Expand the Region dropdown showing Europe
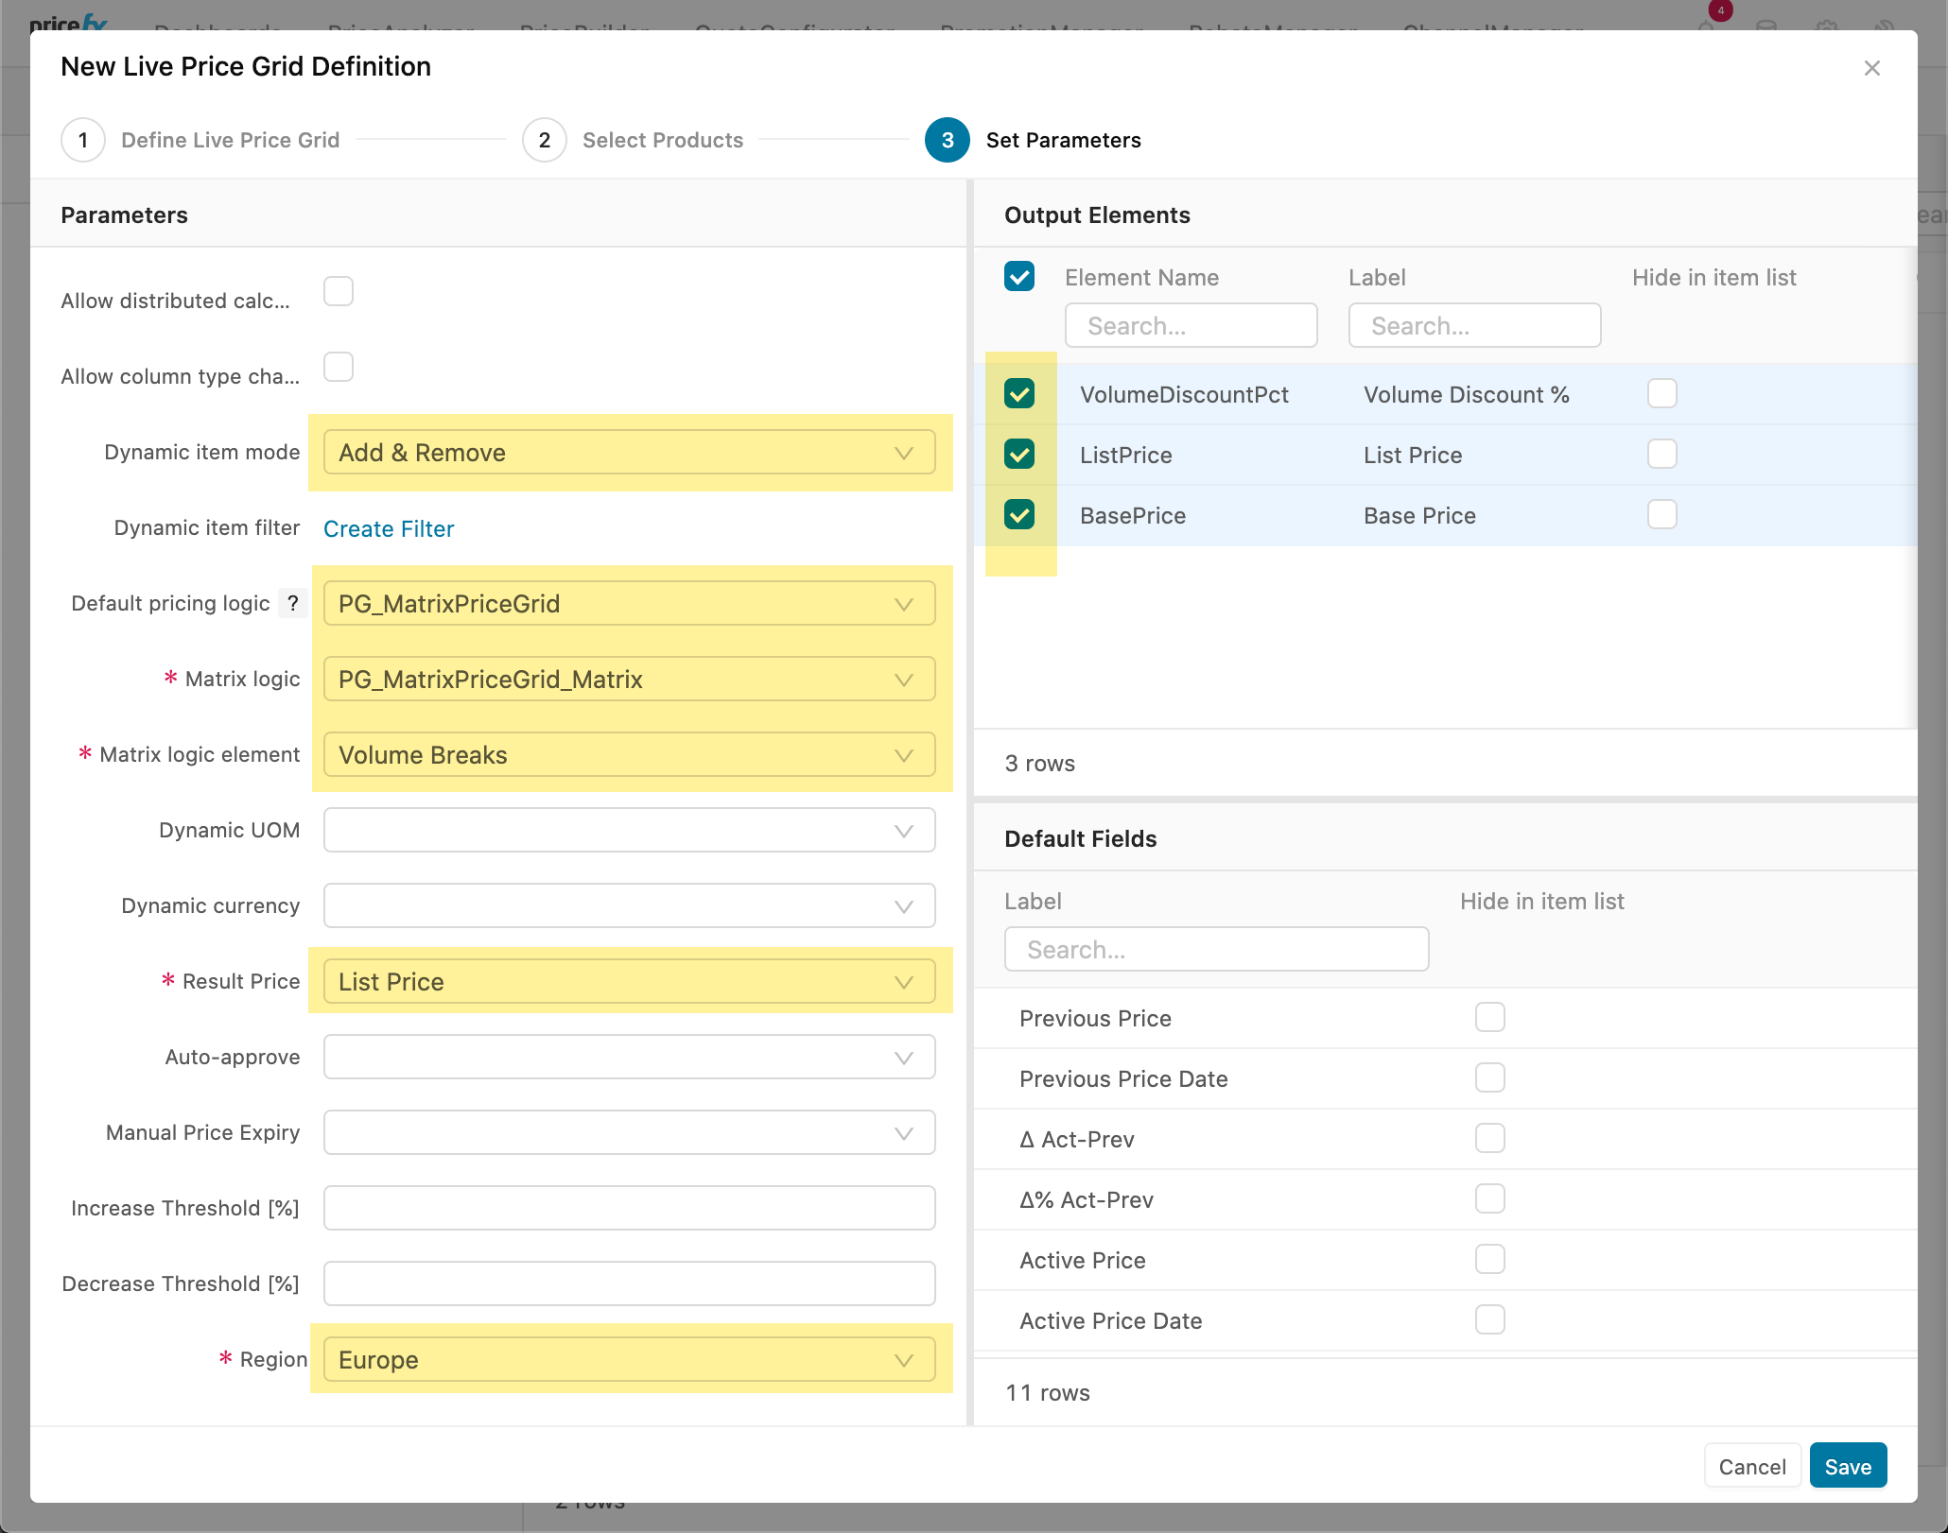This screenshot has width=1948, height=1533. tap(903, 1360)
